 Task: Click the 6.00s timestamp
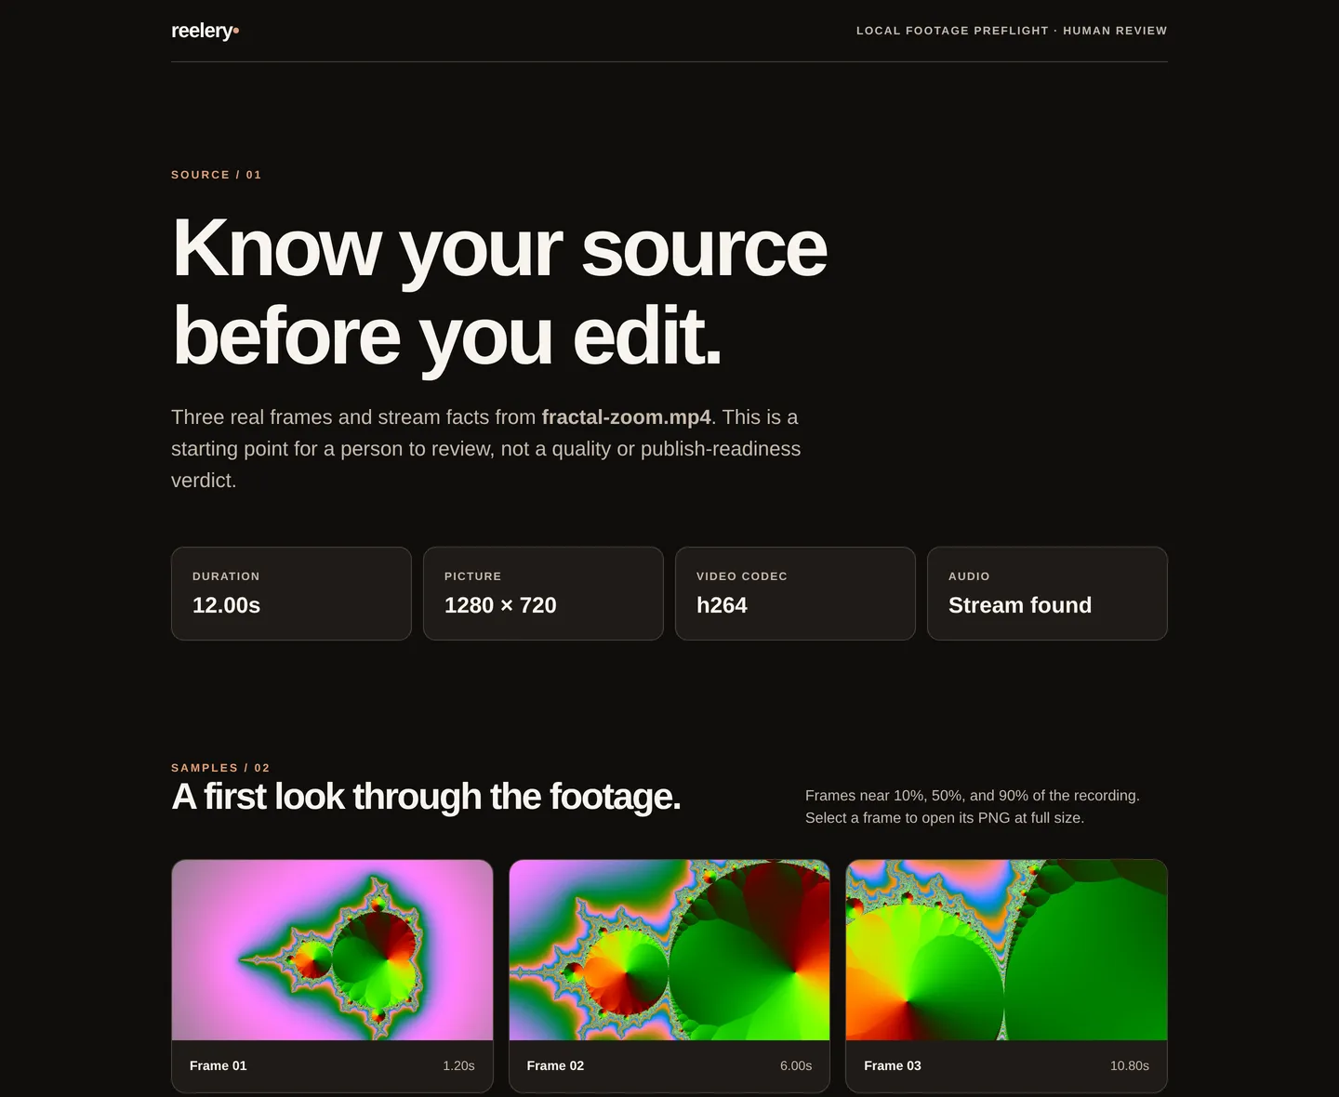click(796, 1065)
